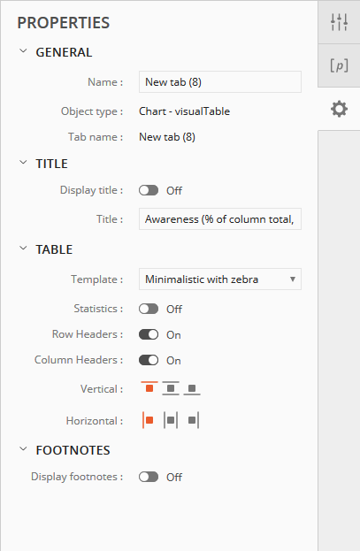Set horizontal alignment to center
This screenshot has height=551, width=360.
[171, 420]
